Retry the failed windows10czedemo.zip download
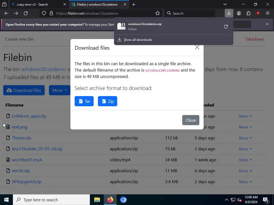The height and width of the screenshot is (205, 274). [226, 26]
